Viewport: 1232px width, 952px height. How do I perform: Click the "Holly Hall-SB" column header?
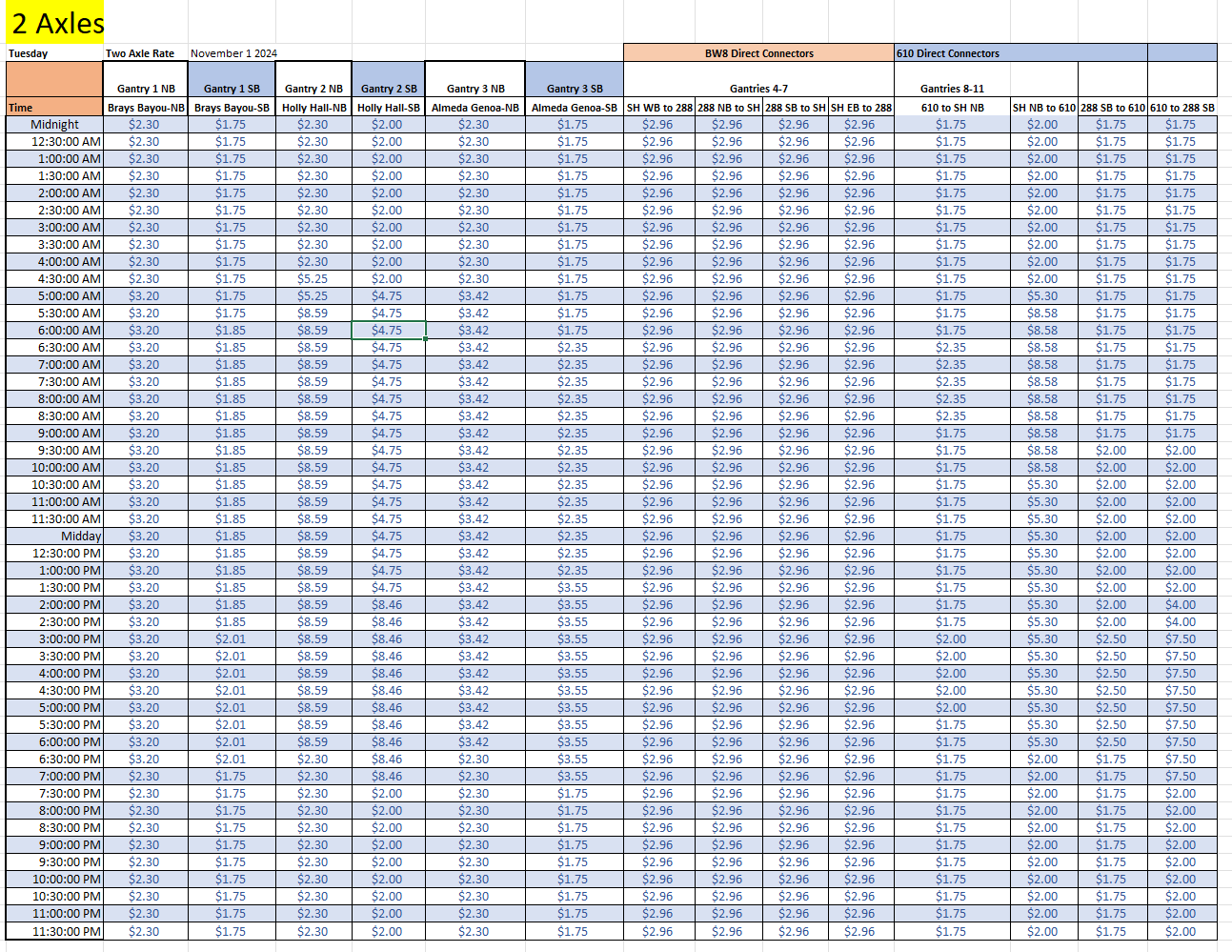[x=389, y=108]
